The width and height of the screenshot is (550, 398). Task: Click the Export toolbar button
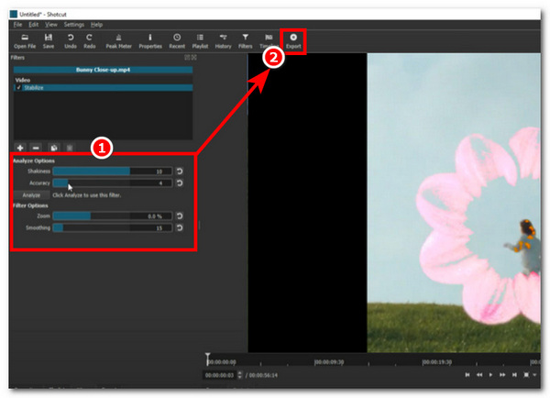tap(292, 39)
